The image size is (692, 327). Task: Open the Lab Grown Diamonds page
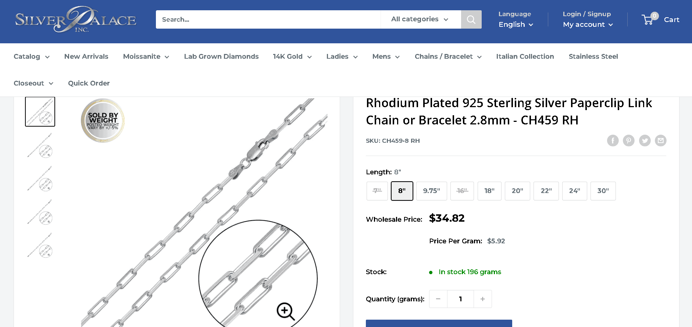(221, 57)
